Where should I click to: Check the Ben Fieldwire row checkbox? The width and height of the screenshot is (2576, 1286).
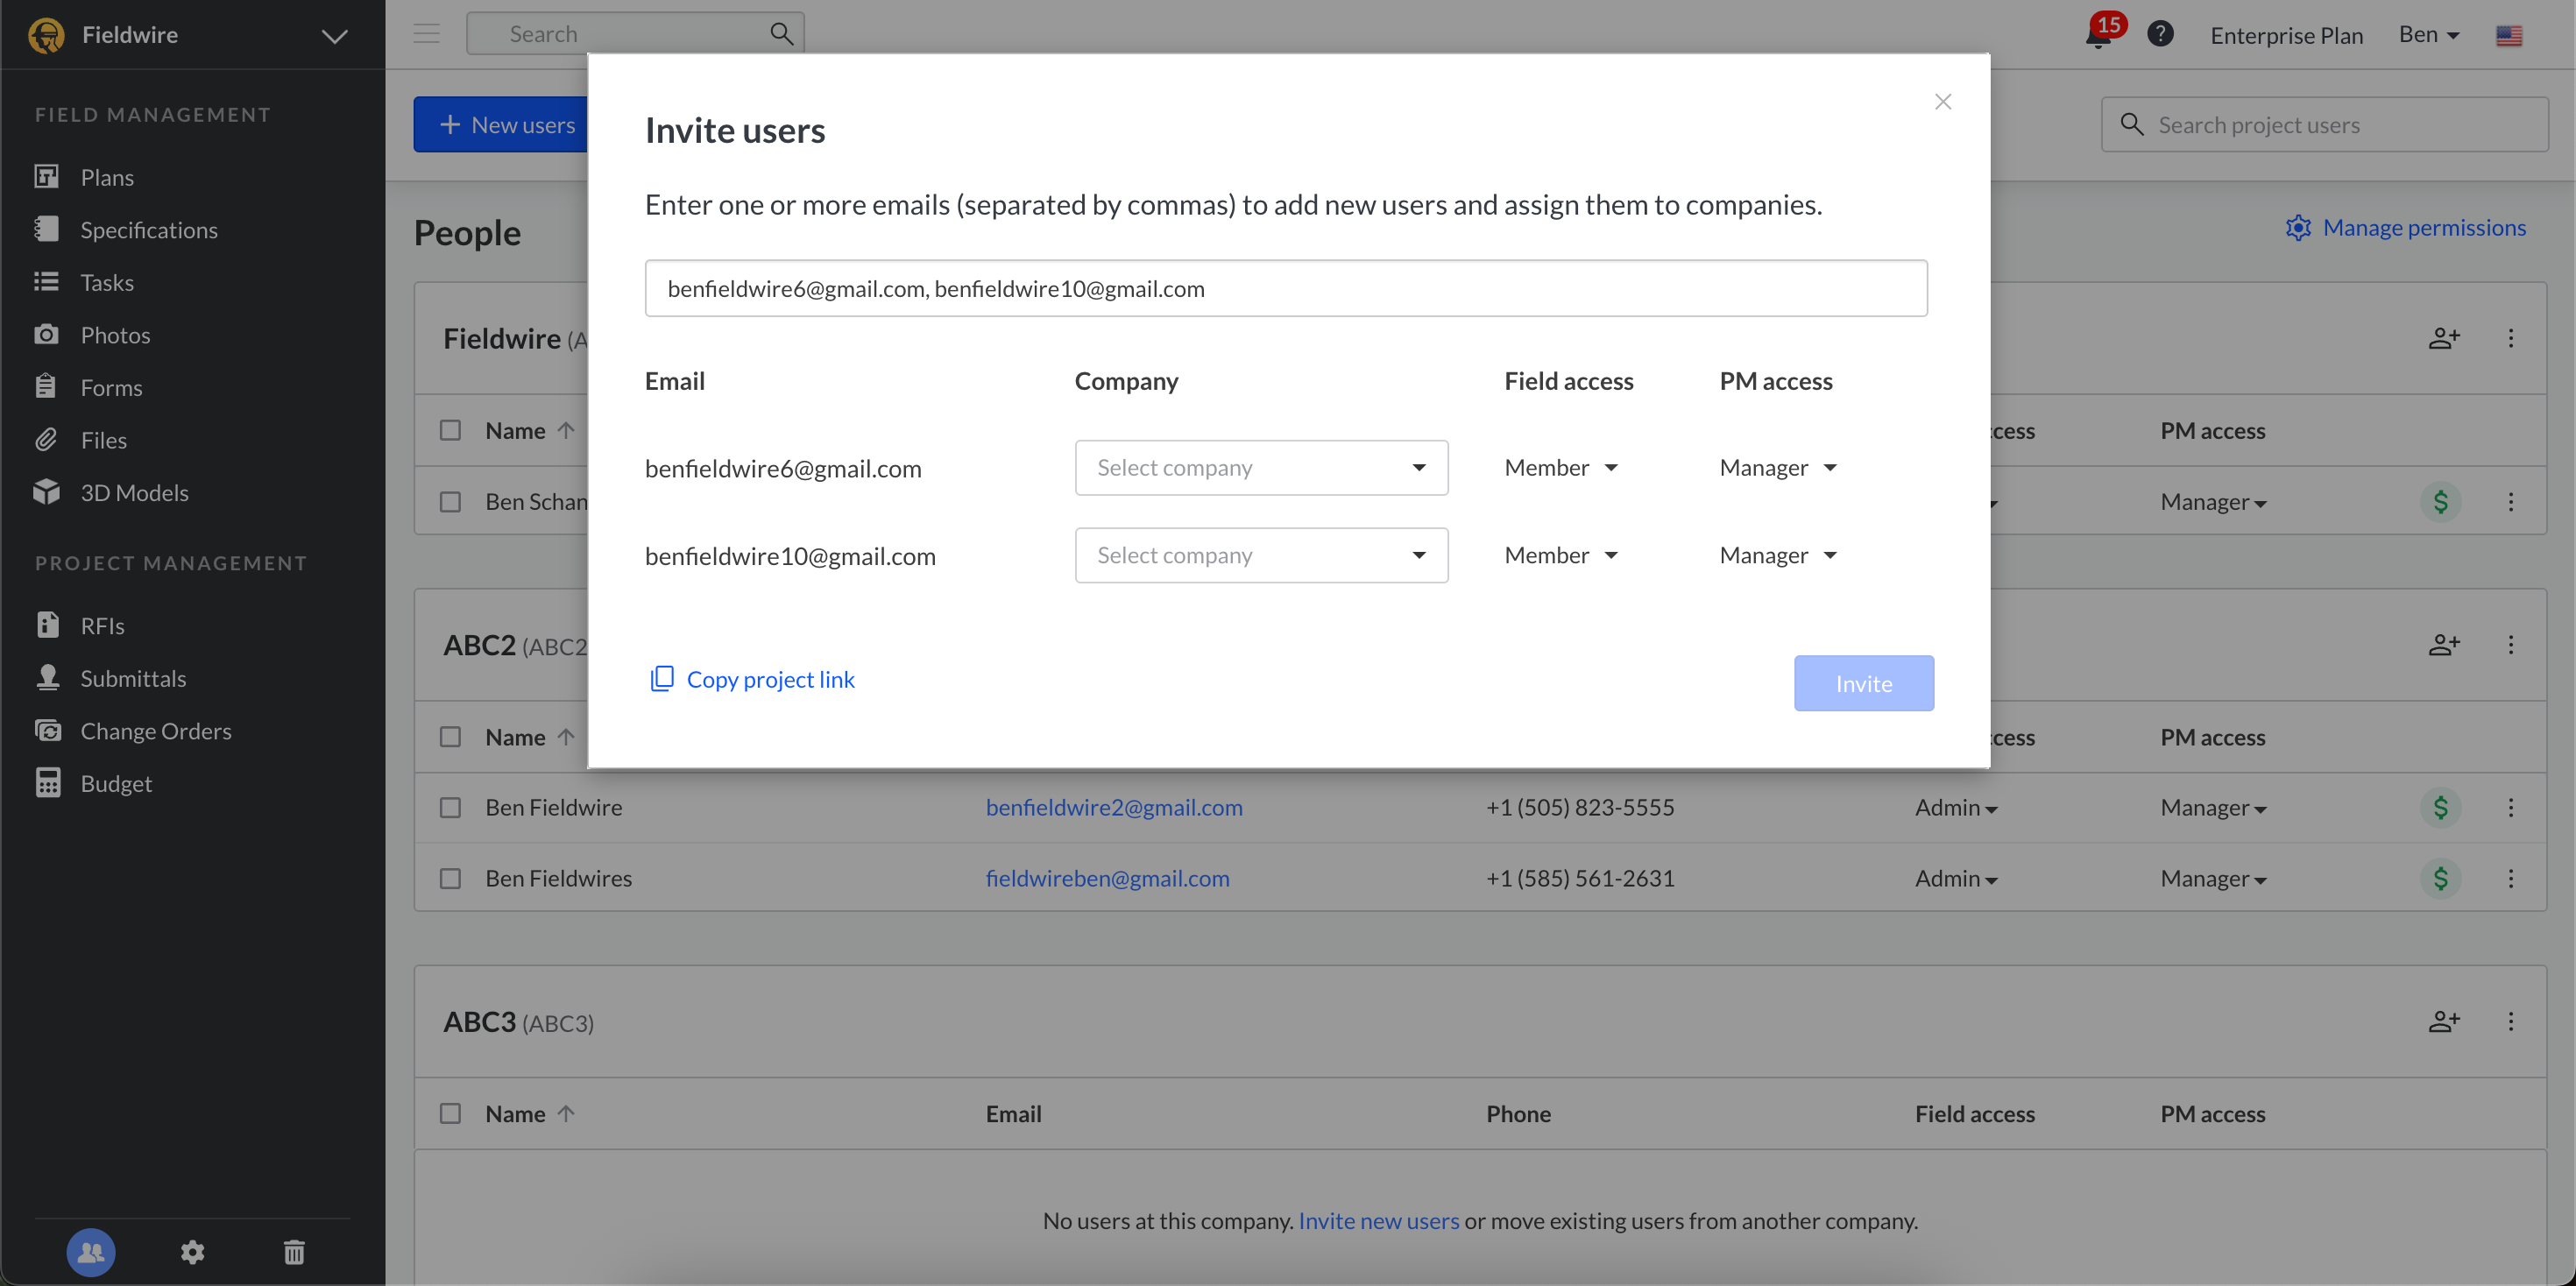pos(451,807)
